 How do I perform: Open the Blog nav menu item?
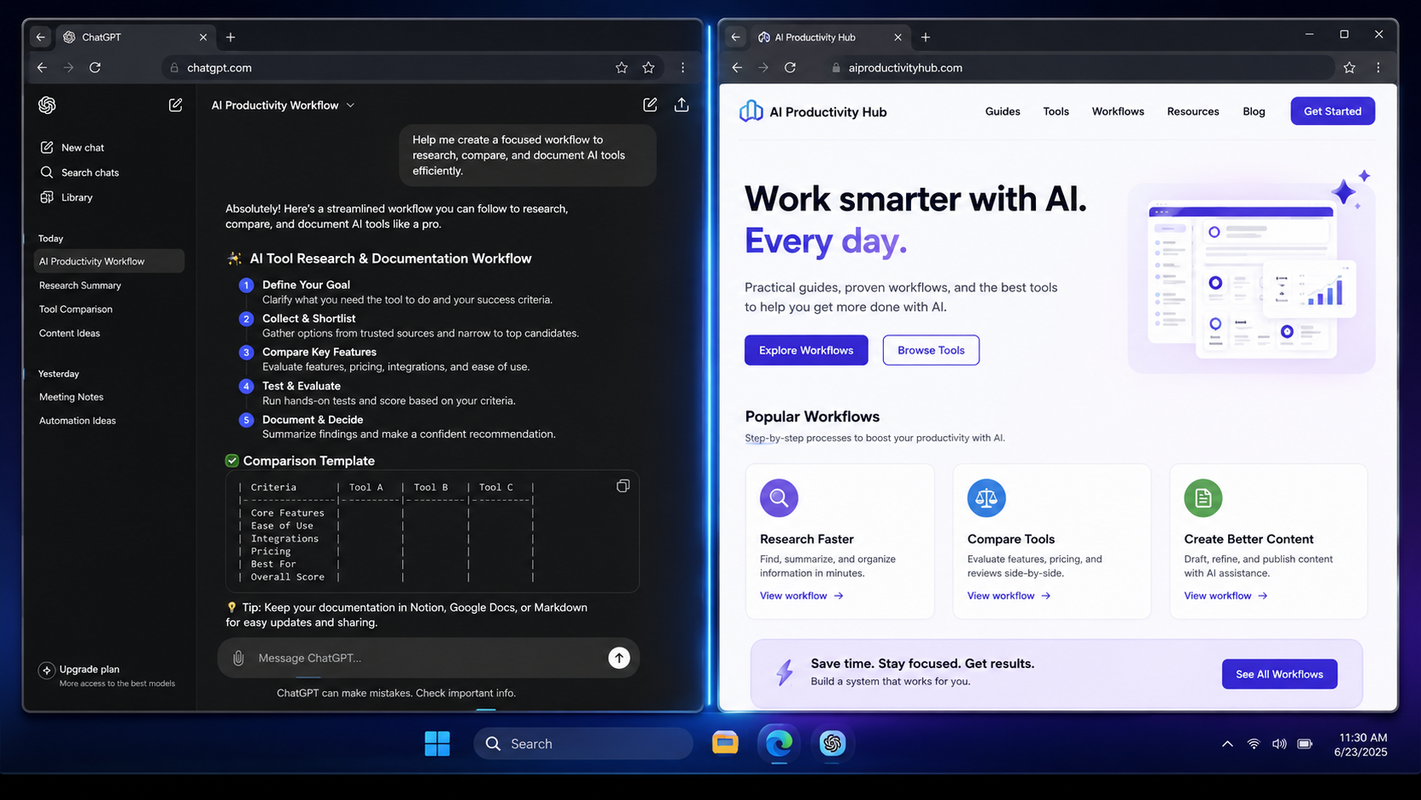(x=1254, y=111)
